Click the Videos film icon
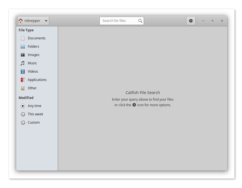242x188 pixels. point(23,72)
